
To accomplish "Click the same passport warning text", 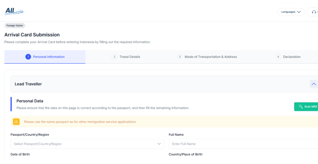I will (80, 122).
